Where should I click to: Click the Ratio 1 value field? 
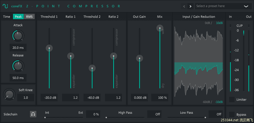coord(71,98)
